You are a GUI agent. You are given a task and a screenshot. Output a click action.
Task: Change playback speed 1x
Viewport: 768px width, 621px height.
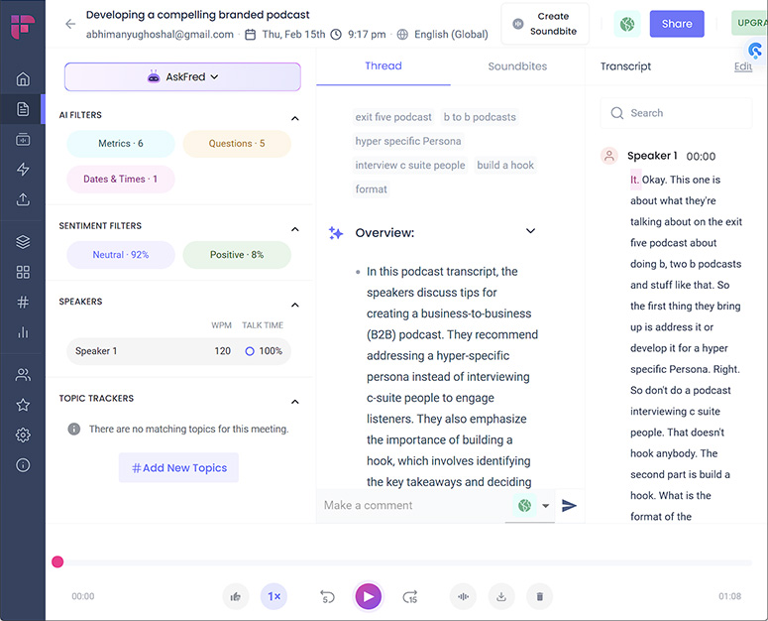click(x=274, y=596)
